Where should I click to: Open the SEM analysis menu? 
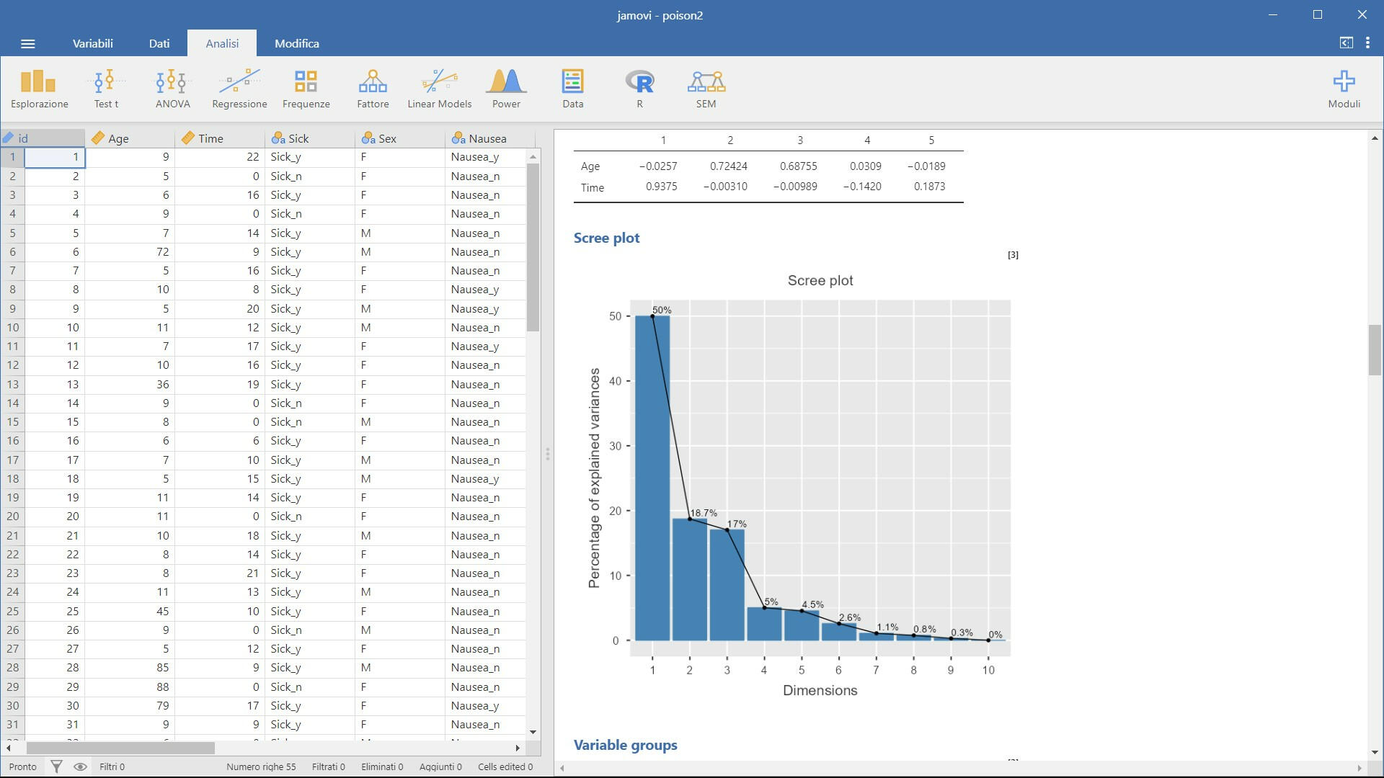[x=706, y=89]
